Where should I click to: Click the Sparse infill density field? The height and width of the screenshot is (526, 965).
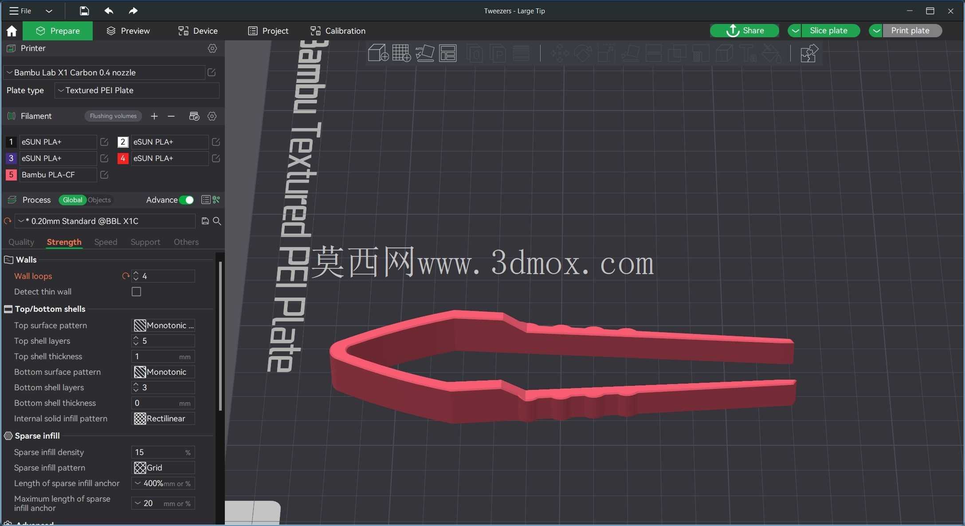pyautogui.click(x=164, y=452)
